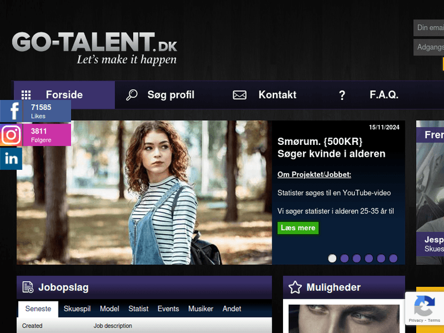
Task: Select the first white carousel dot
Action: coord(332,258)
